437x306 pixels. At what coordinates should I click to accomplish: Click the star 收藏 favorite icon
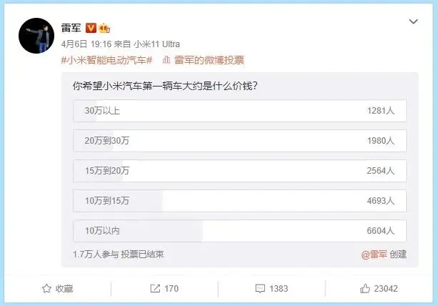tap(46, 288)
